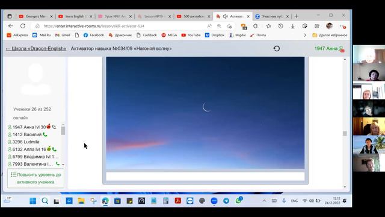Open the YouTube bookmark
385x217 pixels.
pyautogui.click(x=191, y=35)
